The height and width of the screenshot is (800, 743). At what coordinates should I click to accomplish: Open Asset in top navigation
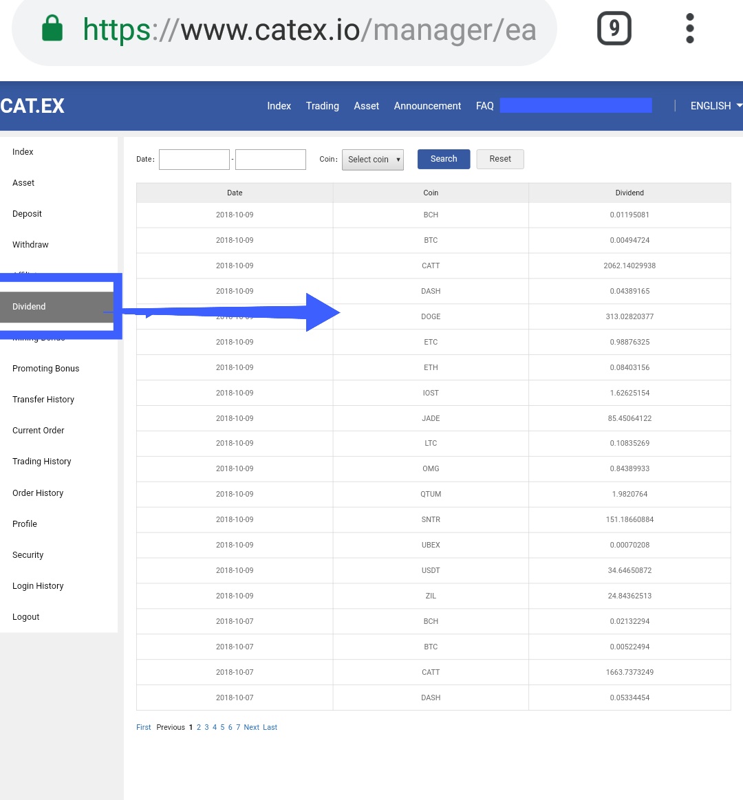[x=367, y=106]
